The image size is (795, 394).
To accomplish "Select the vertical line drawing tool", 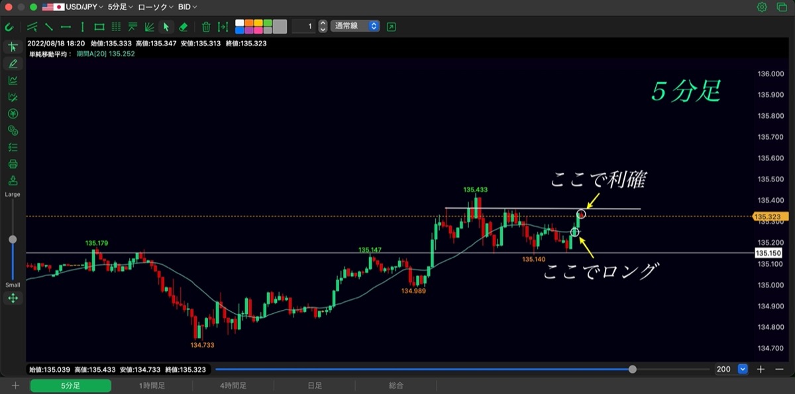I will click(x=82, y=27).
